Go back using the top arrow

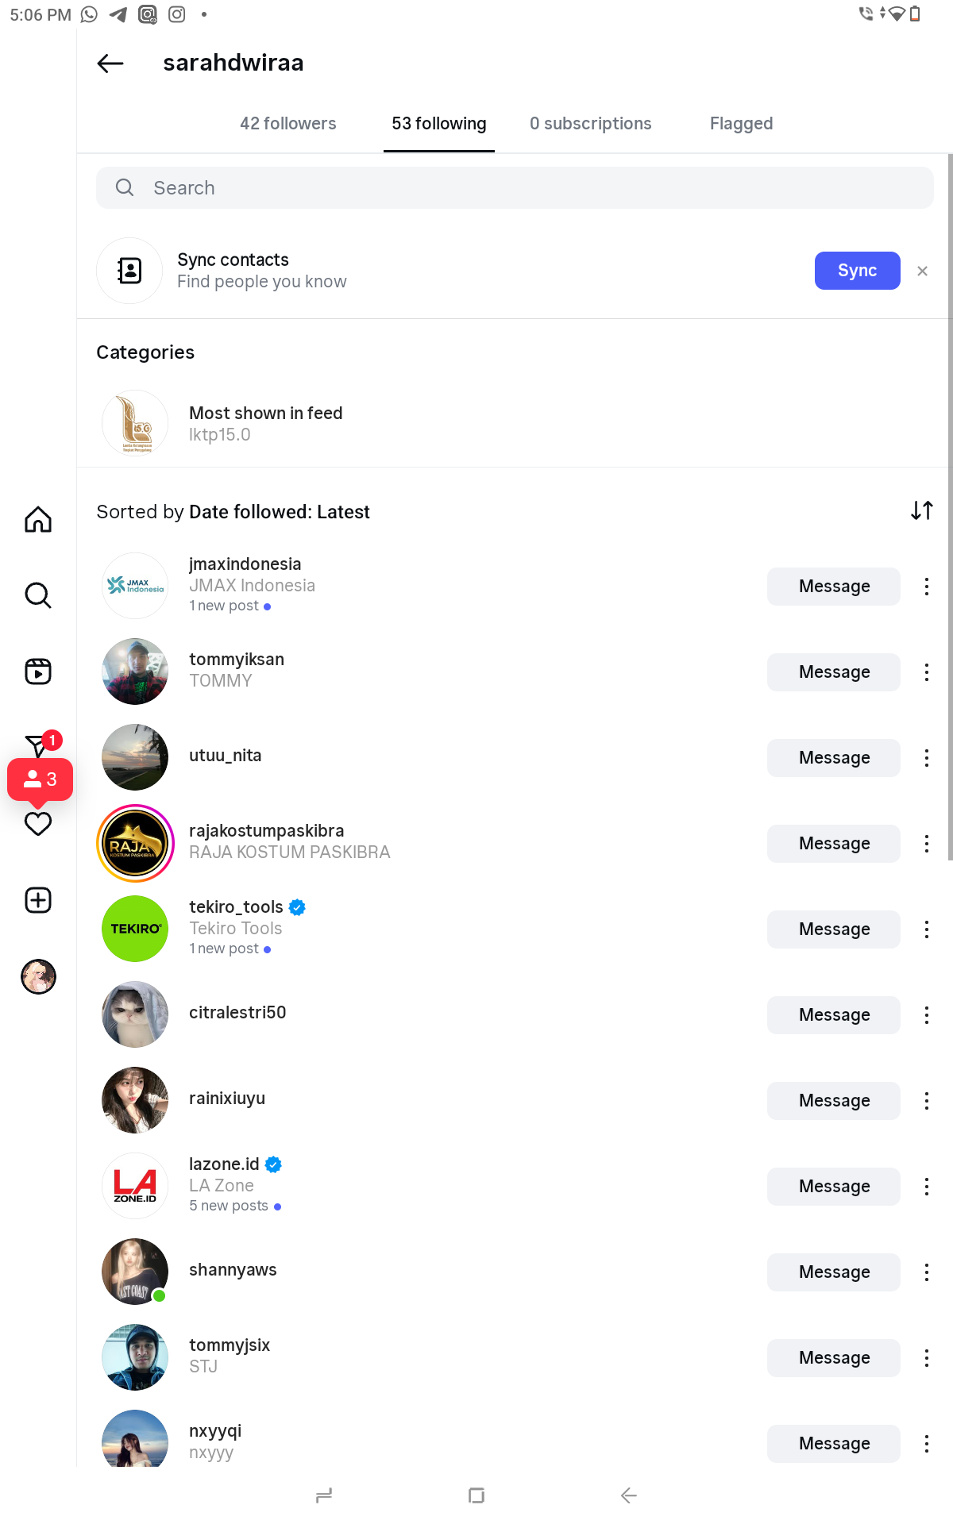[110, 63]
